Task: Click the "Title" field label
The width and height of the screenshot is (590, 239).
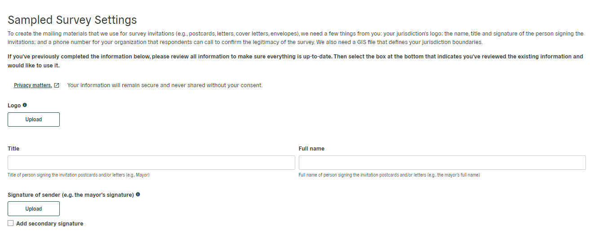Action: tap(13, 149)
